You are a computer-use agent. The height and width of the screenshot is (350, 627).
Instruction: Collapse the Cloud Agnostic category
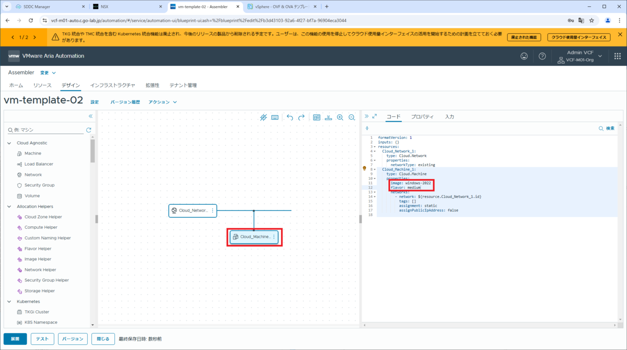pos(9,143)
